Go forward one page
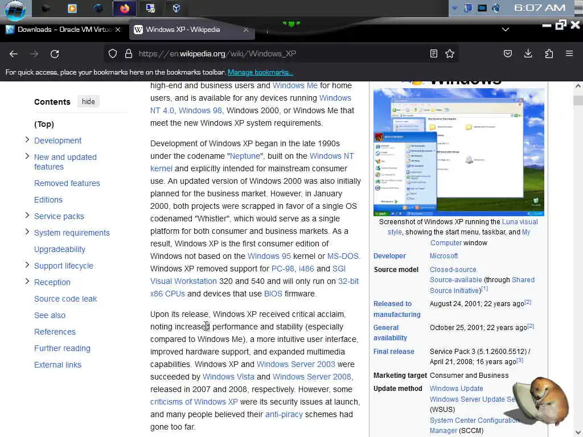The image size is (583, 437). click(x=34, y=54)
